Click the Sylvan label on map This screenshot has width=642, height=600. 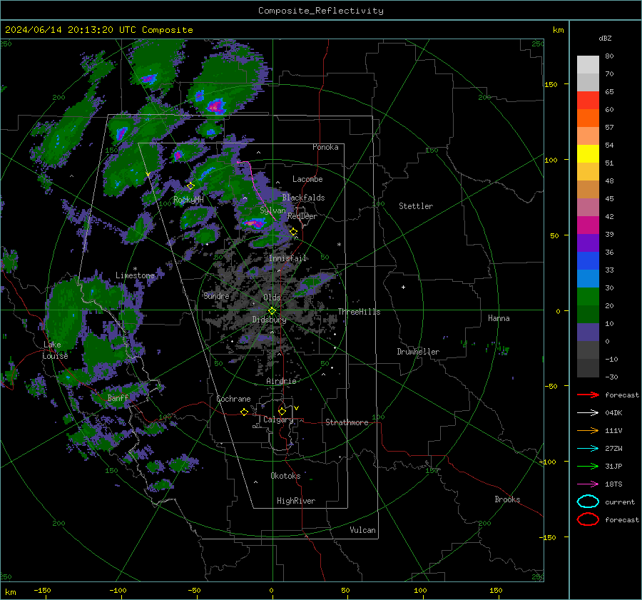coord(272,210)
